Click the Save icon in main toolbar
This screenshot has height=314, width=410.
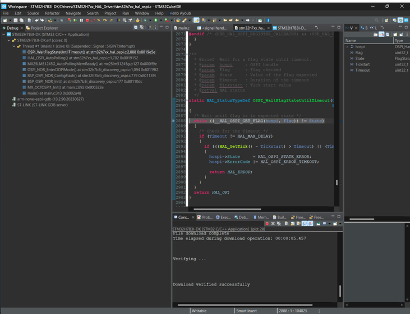pyautogui.click(x=16, y=20)
